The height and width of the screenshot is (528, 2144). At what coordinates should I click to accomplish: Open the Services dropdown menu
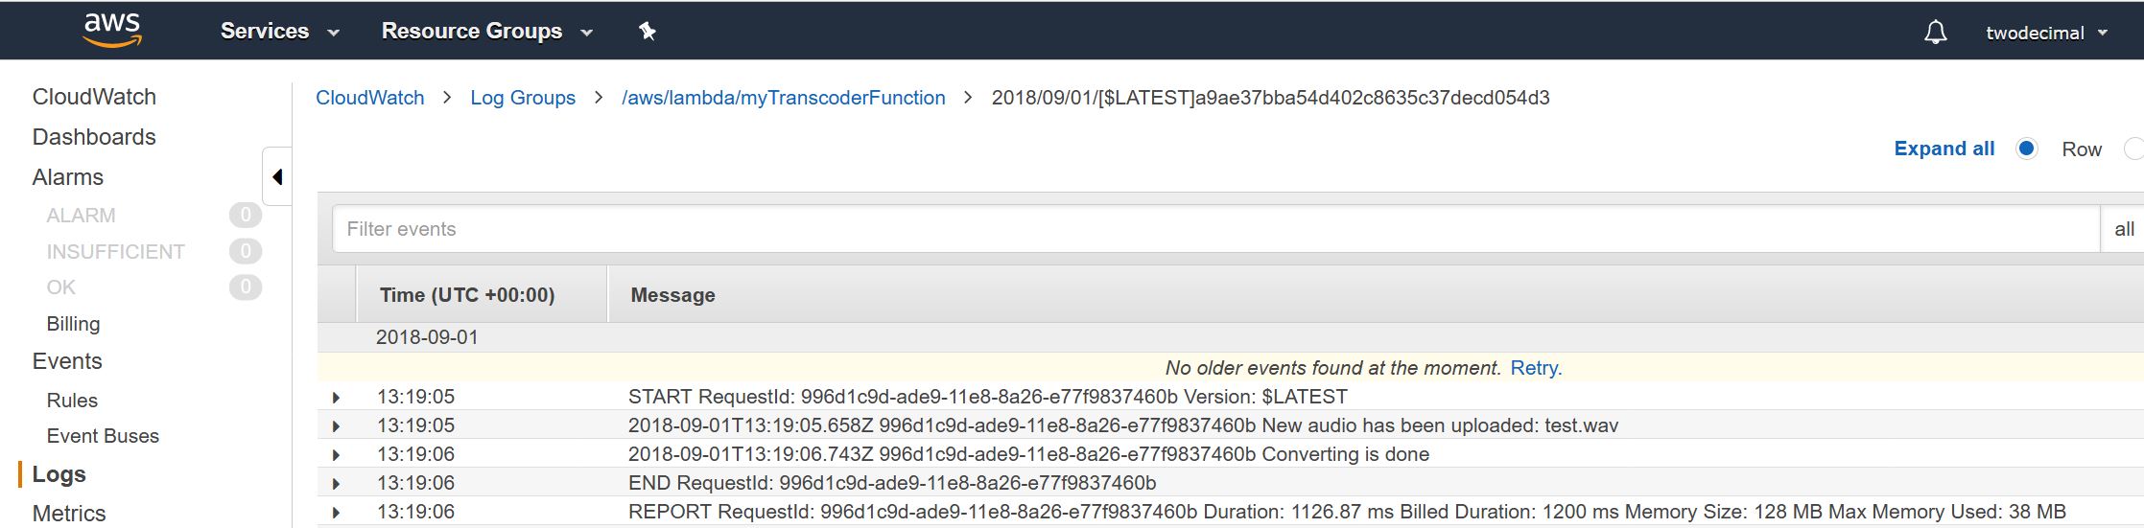279,32
